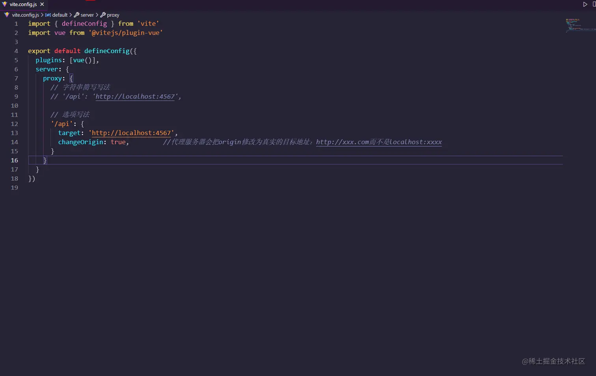
Task: Click the '@vitejs/plugin-vue' string
Action: pos(125,33)
